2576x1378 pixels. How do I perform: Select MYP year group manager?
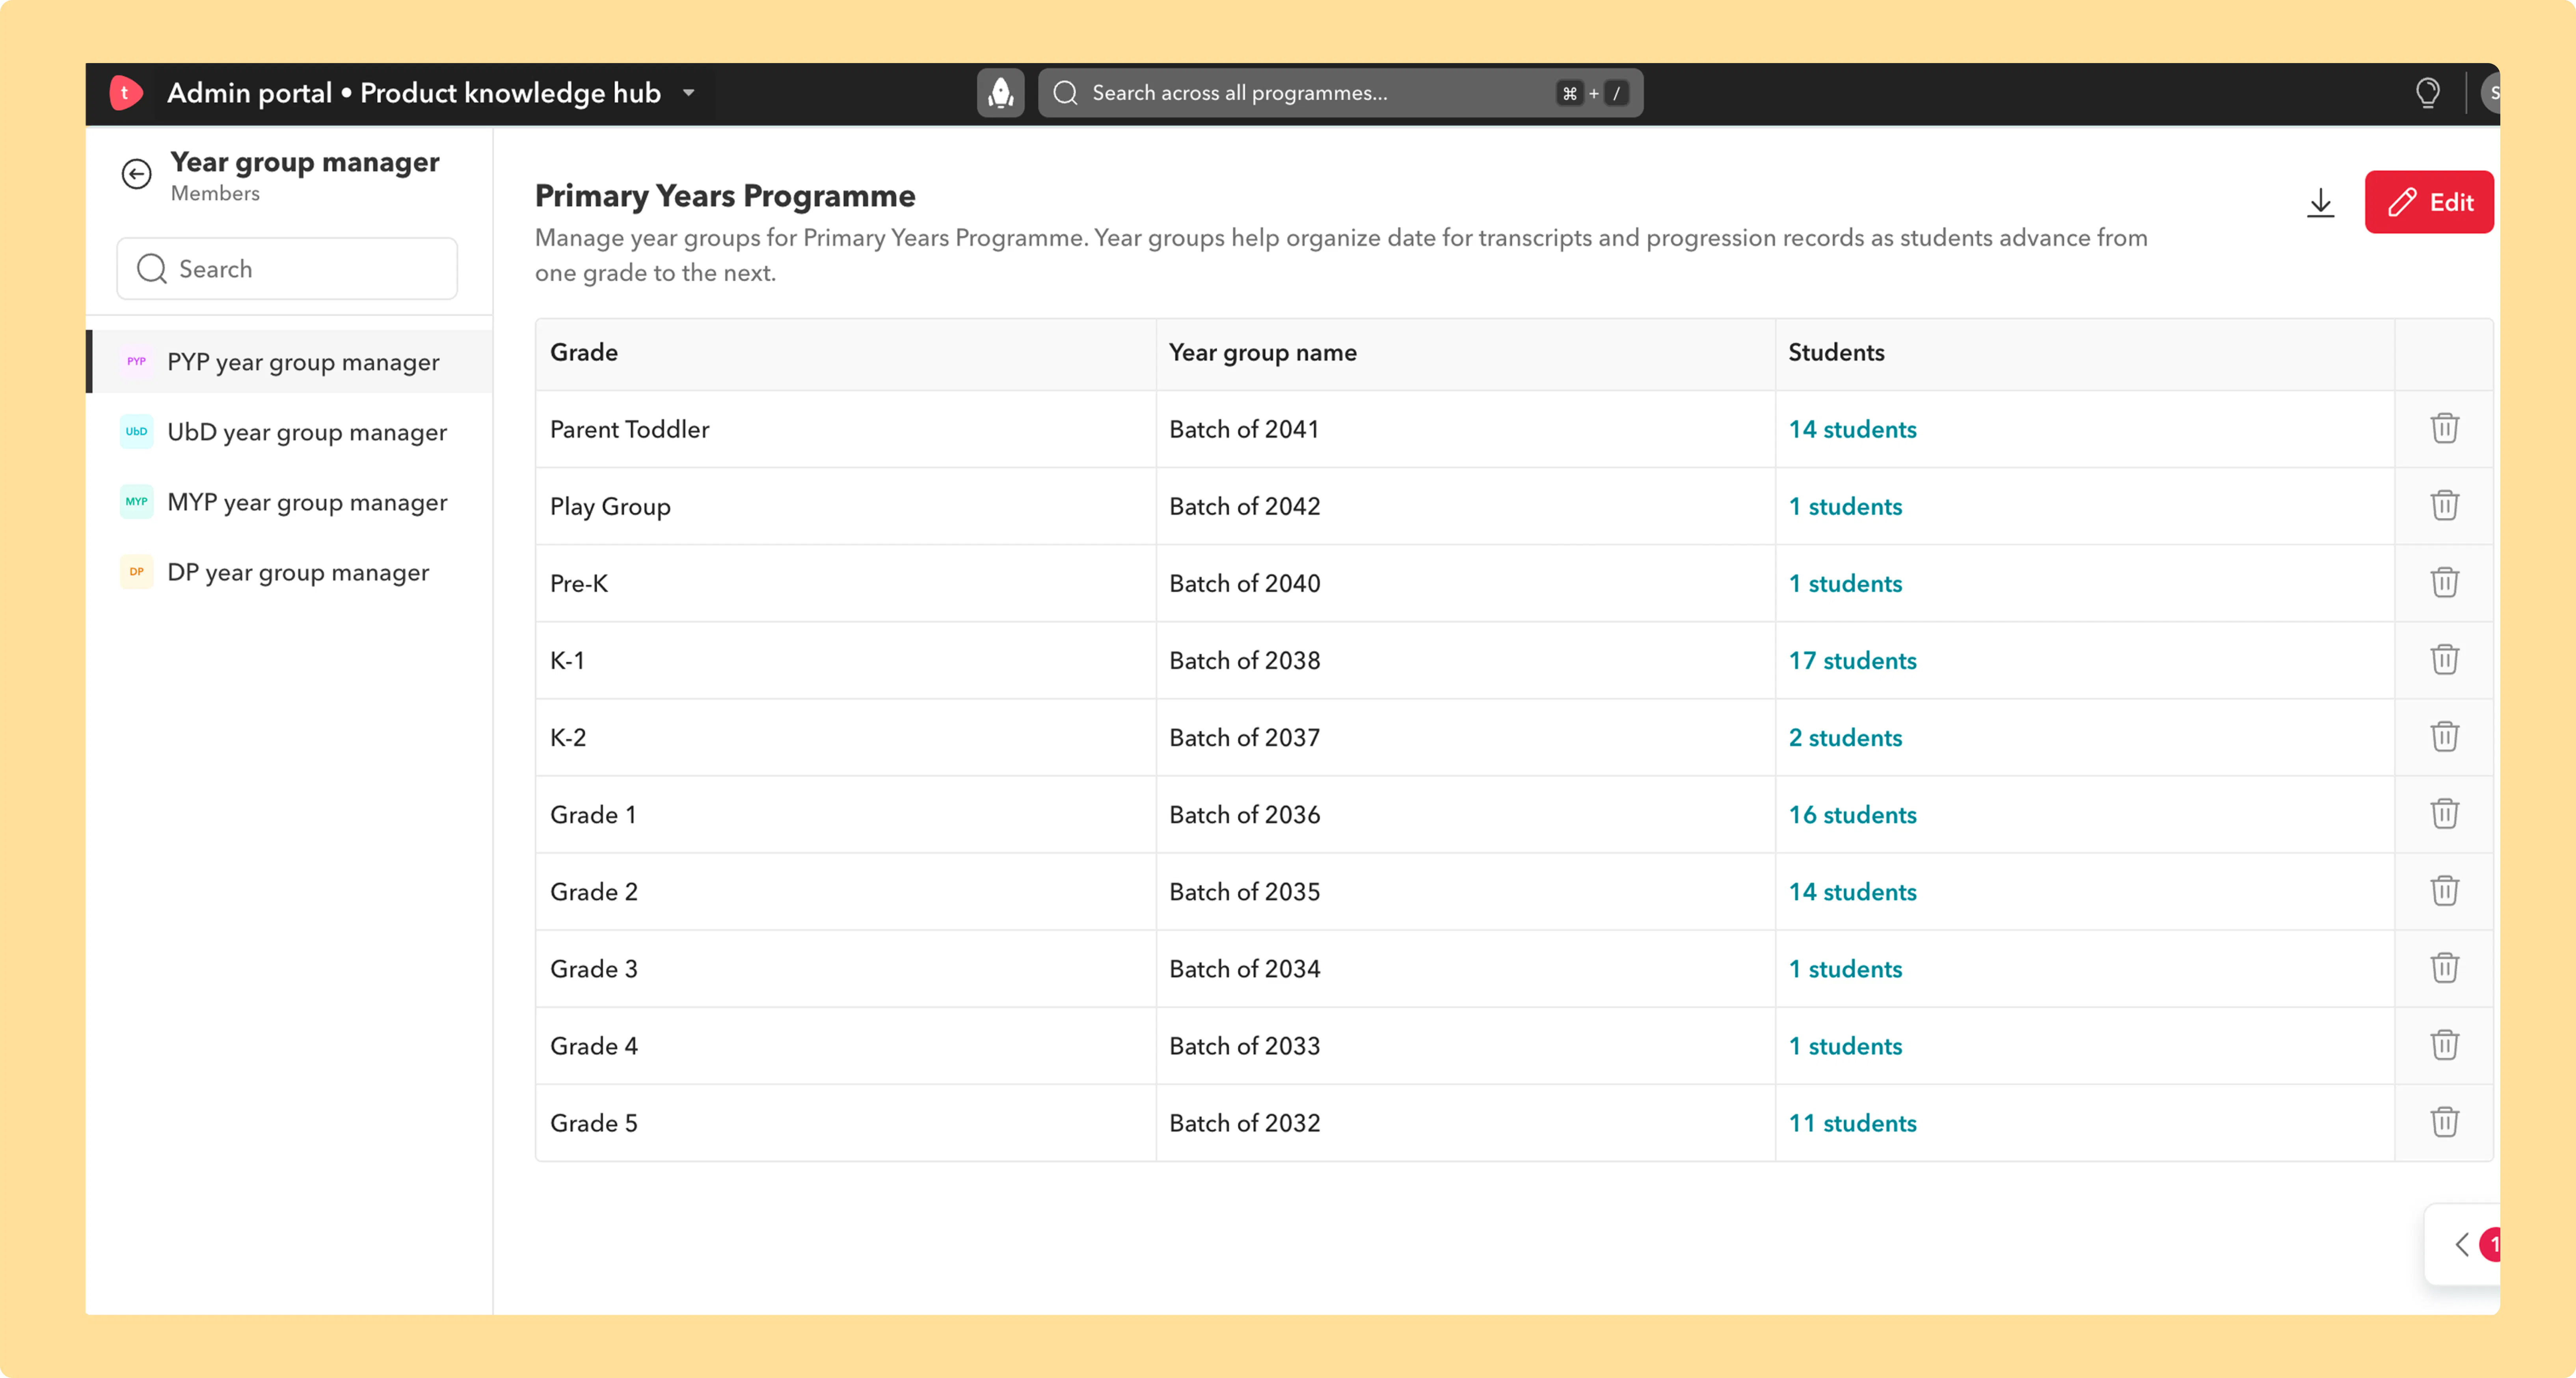[289, 502]
